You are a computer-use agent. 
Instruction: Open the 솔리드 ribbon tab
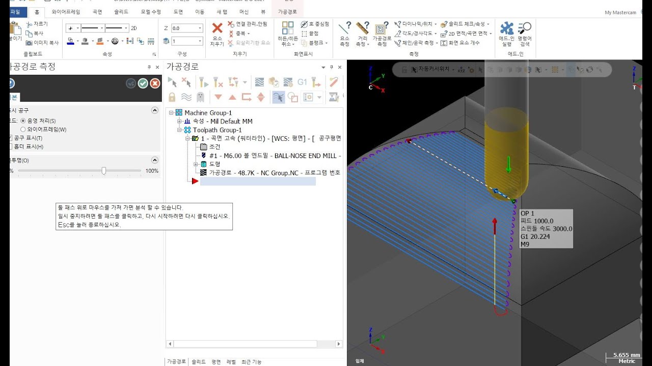(x=121, y=11)
